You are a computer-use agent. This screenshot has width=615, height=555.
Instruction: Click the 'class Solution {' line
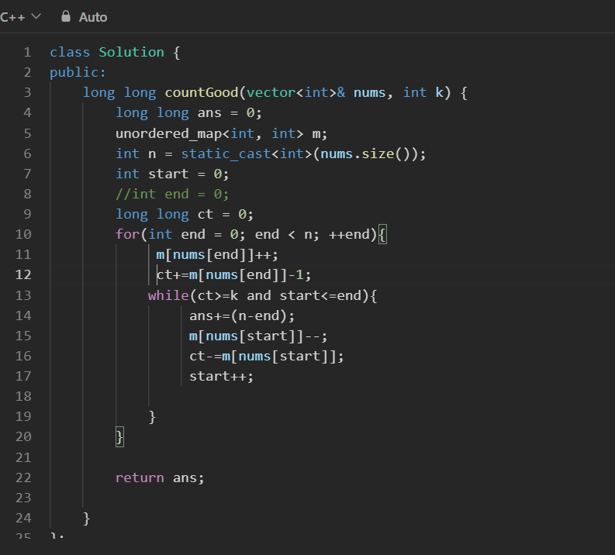(115, 52)
